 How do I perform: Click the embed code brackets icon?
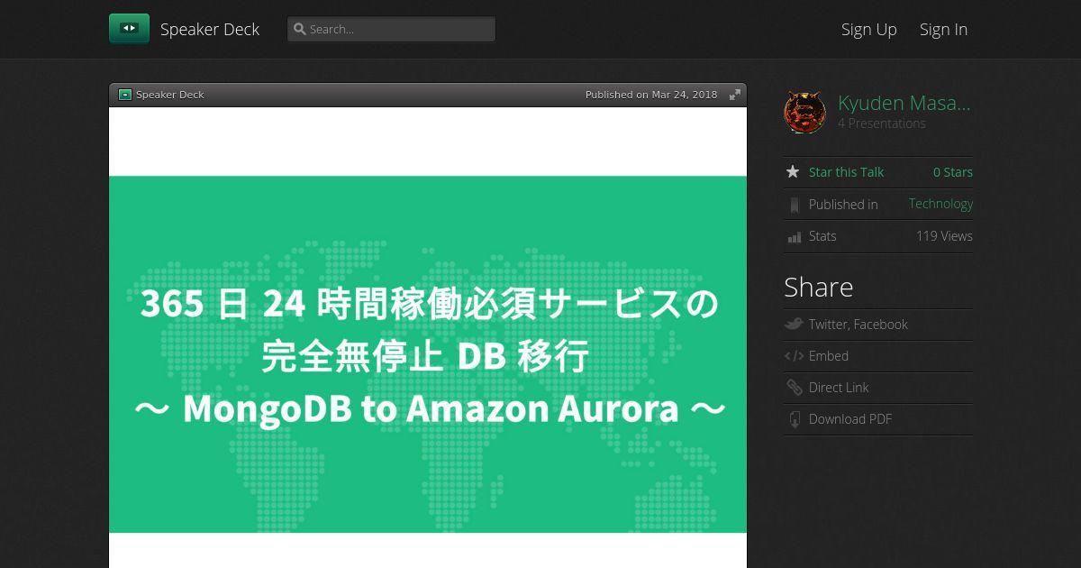794,356
